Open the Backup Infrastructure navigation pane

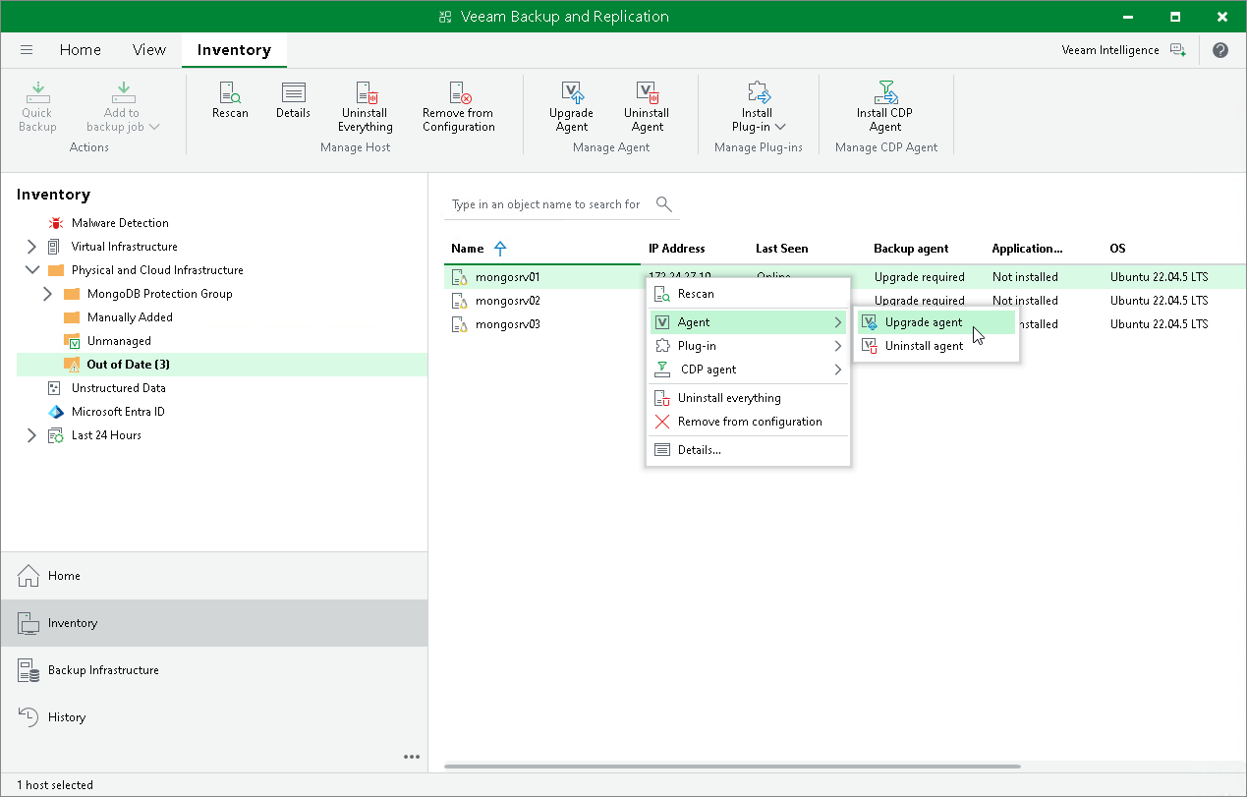point(214,670)
